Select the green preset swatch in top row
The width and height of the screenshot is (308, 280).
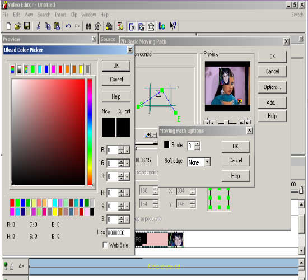[x=33, y=69]
